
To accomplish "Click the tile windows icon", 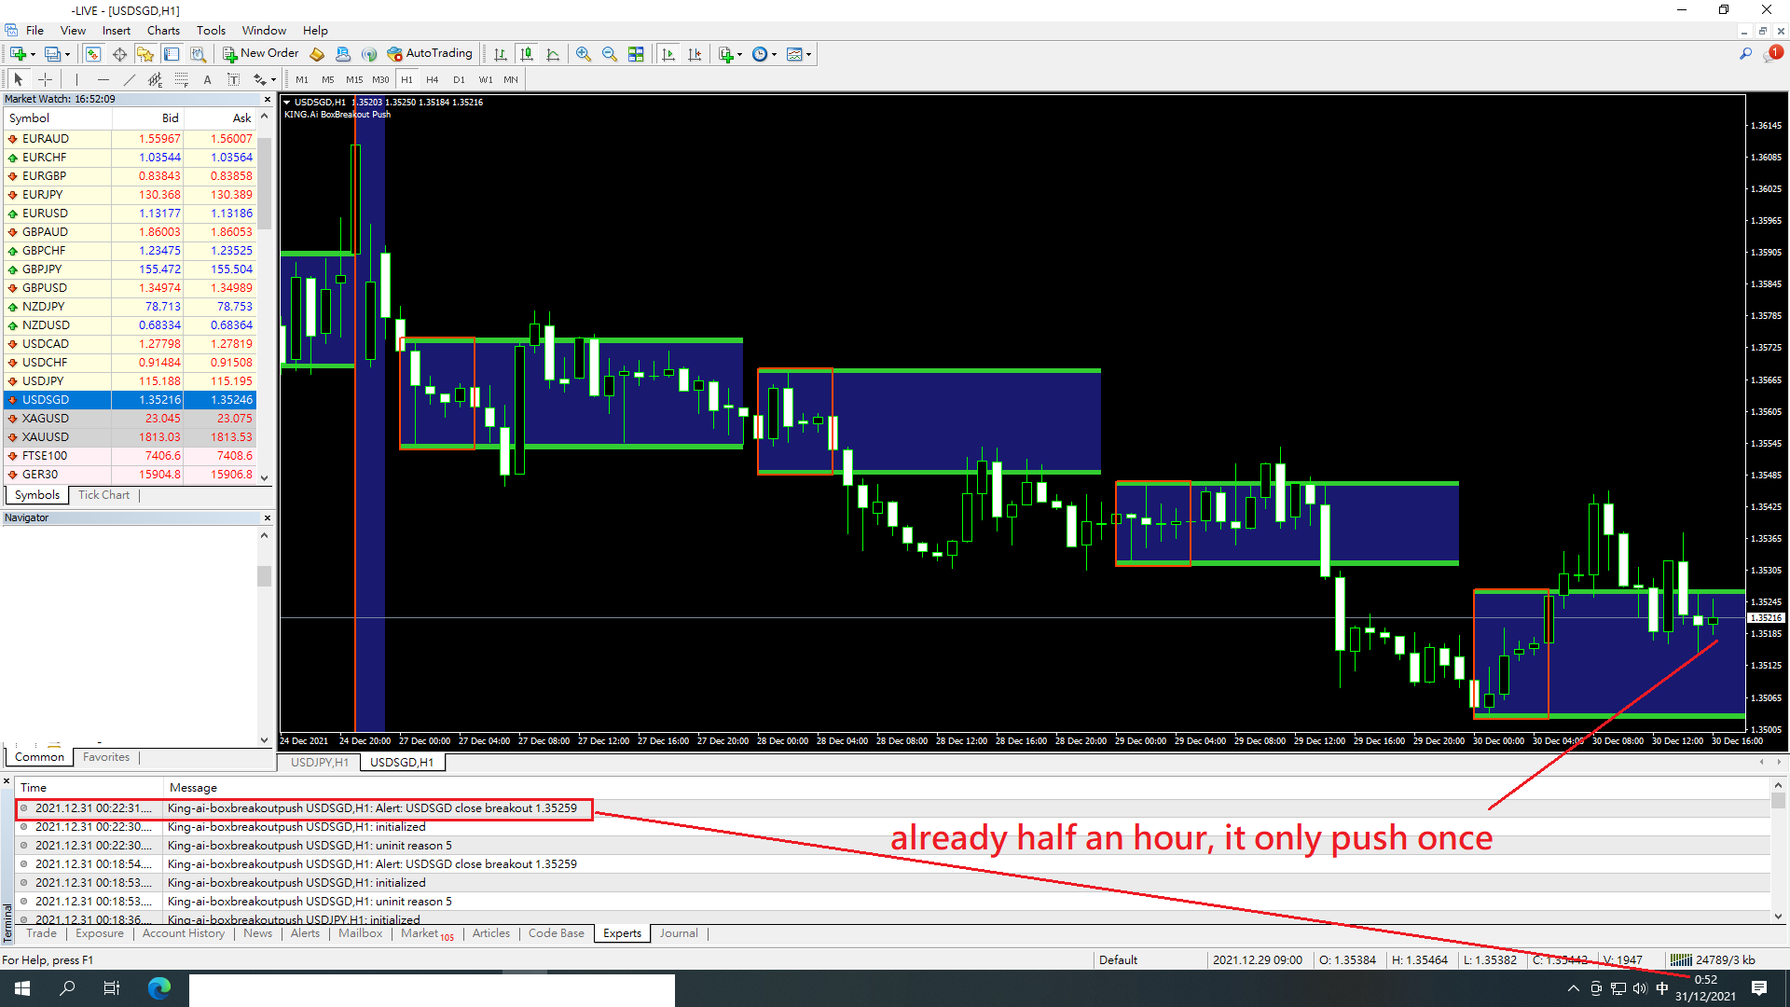I will (636, 54).
